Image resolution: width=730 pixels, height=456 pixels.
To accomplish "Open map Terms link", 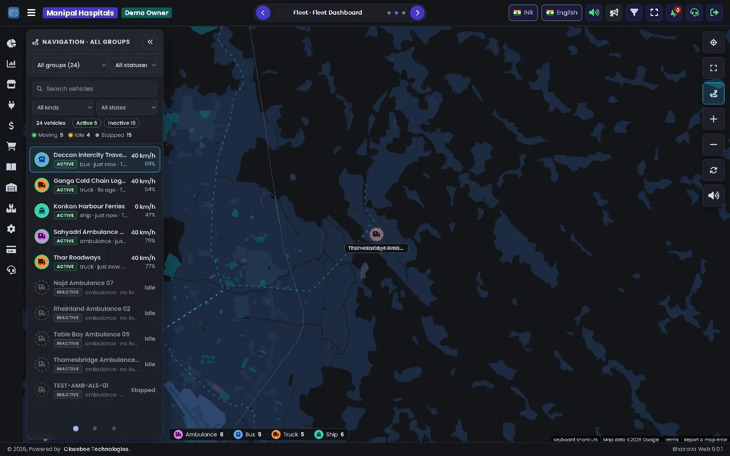I will pyautogui.click(x=672, y=440).
